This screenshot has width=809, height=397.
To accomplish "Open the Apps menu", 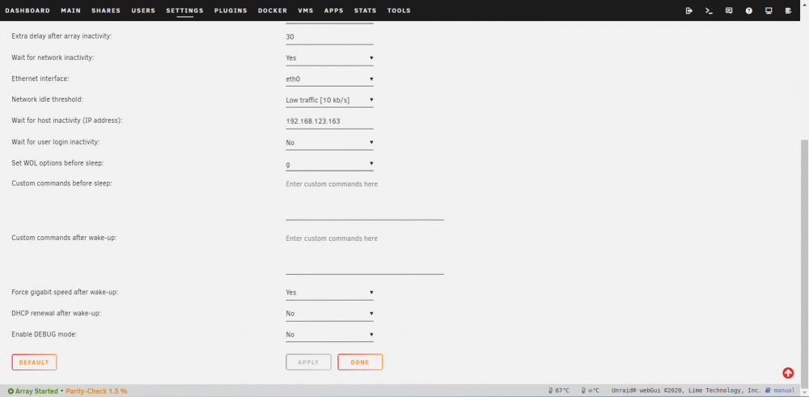I will click(334, 11).
